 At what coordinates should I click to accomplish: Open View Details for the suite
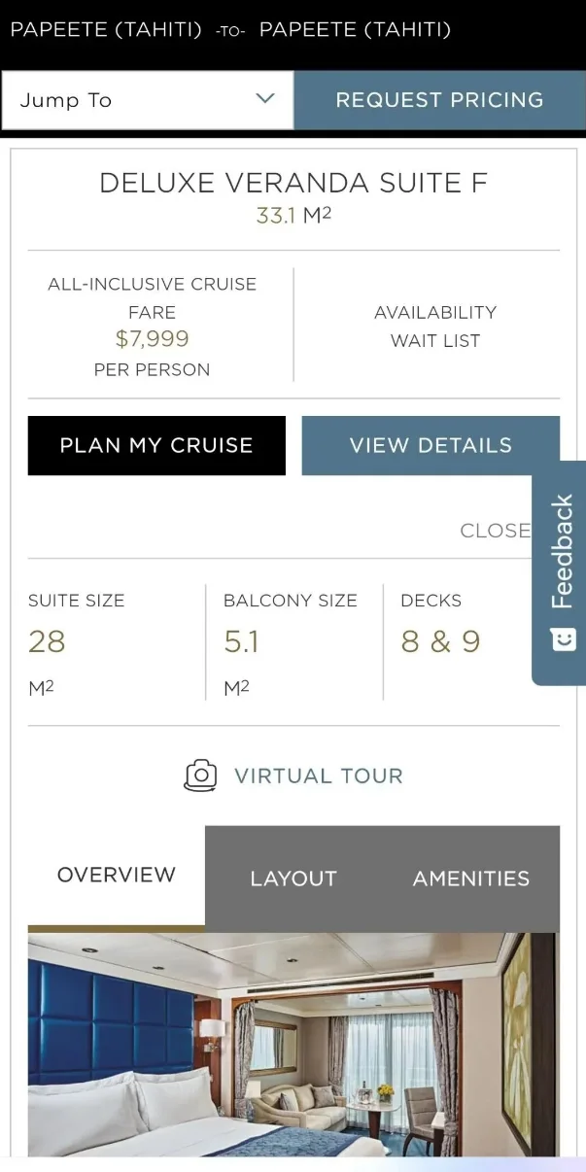click(x=431, y=445)
